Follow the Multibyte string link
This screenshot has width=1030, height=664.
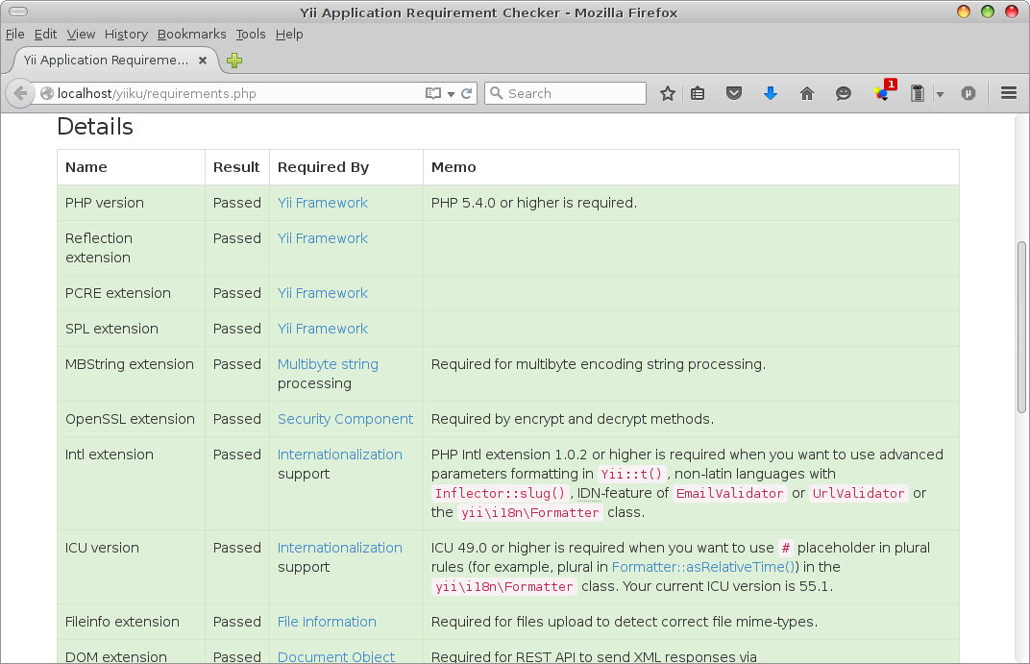click(328, 364)
